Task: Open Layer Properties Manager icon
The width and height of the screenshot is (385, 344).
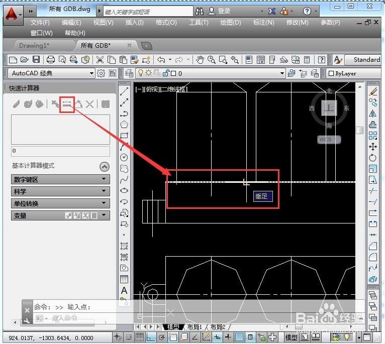Action: pyautogui.click(x=129, y=73)
